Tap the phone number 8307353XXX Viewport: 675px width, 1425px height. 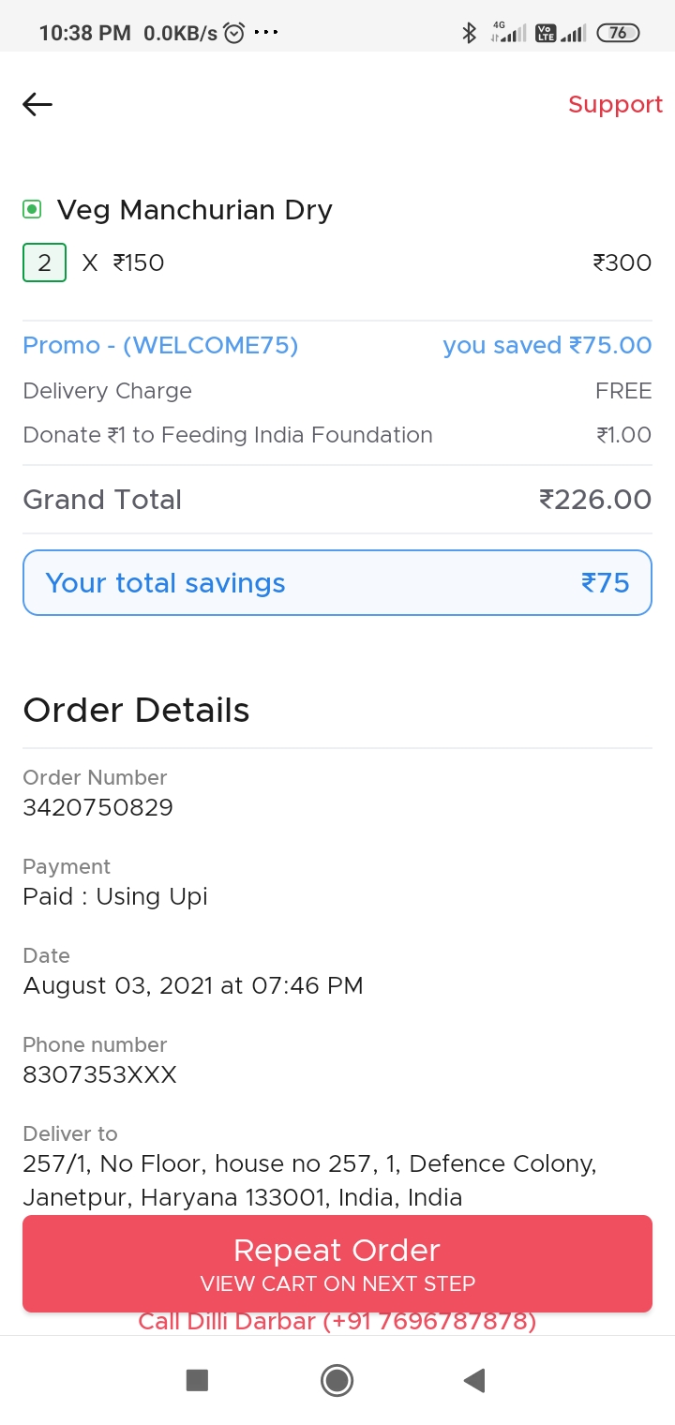point(99,1074)
